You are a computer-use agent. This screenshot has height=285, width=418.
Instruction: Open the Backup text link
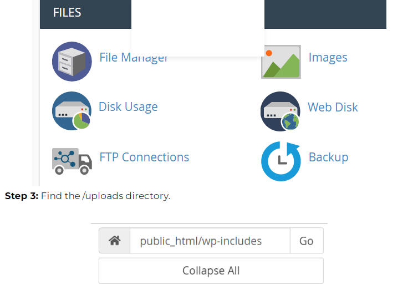point(328,157)
